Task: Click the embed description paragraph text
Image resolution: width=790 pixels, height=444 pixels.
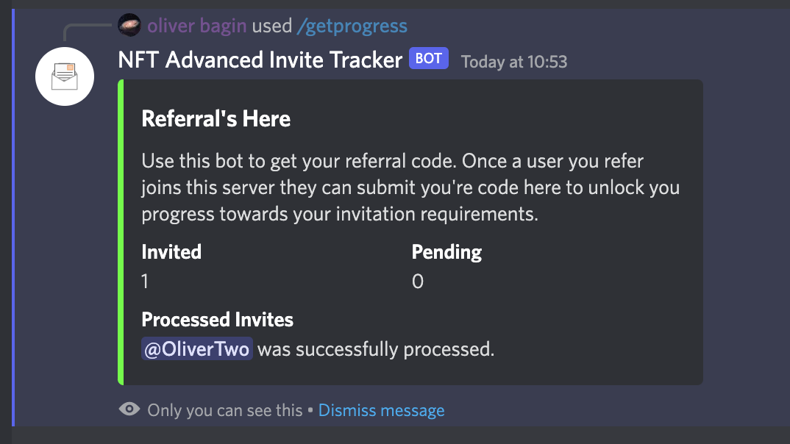Action: tap(410, 187)
